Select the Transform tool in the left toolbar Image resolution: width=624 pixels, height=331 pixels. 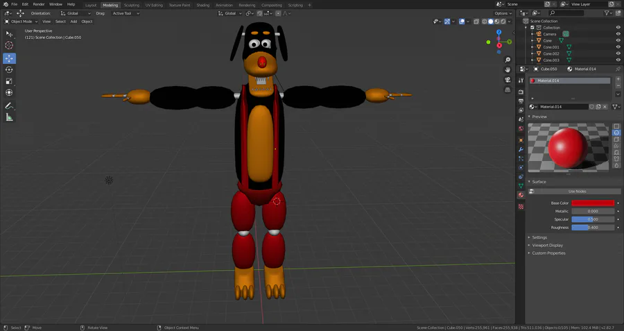(9, 92)
